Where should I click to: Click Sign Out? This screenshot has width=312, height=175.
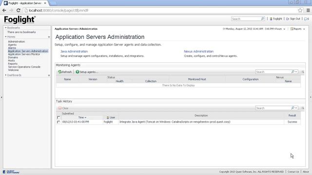[x=293, y=19]
